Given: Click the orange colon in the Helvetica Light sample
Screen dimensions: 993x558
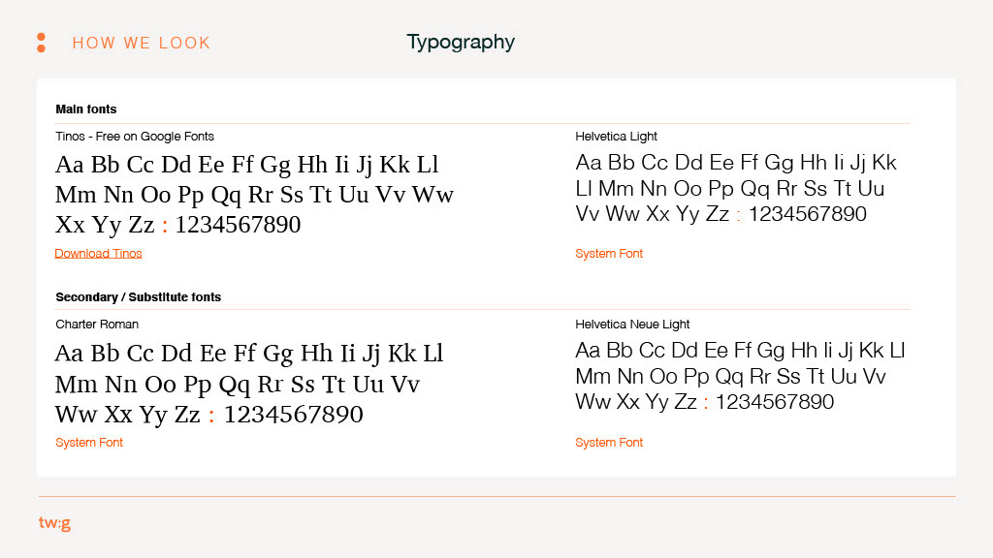Looking at the screenshot, I should (x=738, y=215).
